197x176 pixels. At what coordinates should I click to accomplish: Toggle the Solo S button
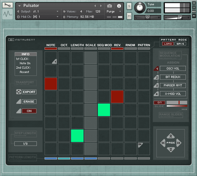click(129, 6)
